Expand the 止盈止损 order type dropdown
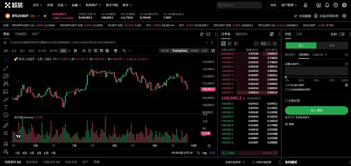Screen dimensions: 351x166 pos(320,54)
